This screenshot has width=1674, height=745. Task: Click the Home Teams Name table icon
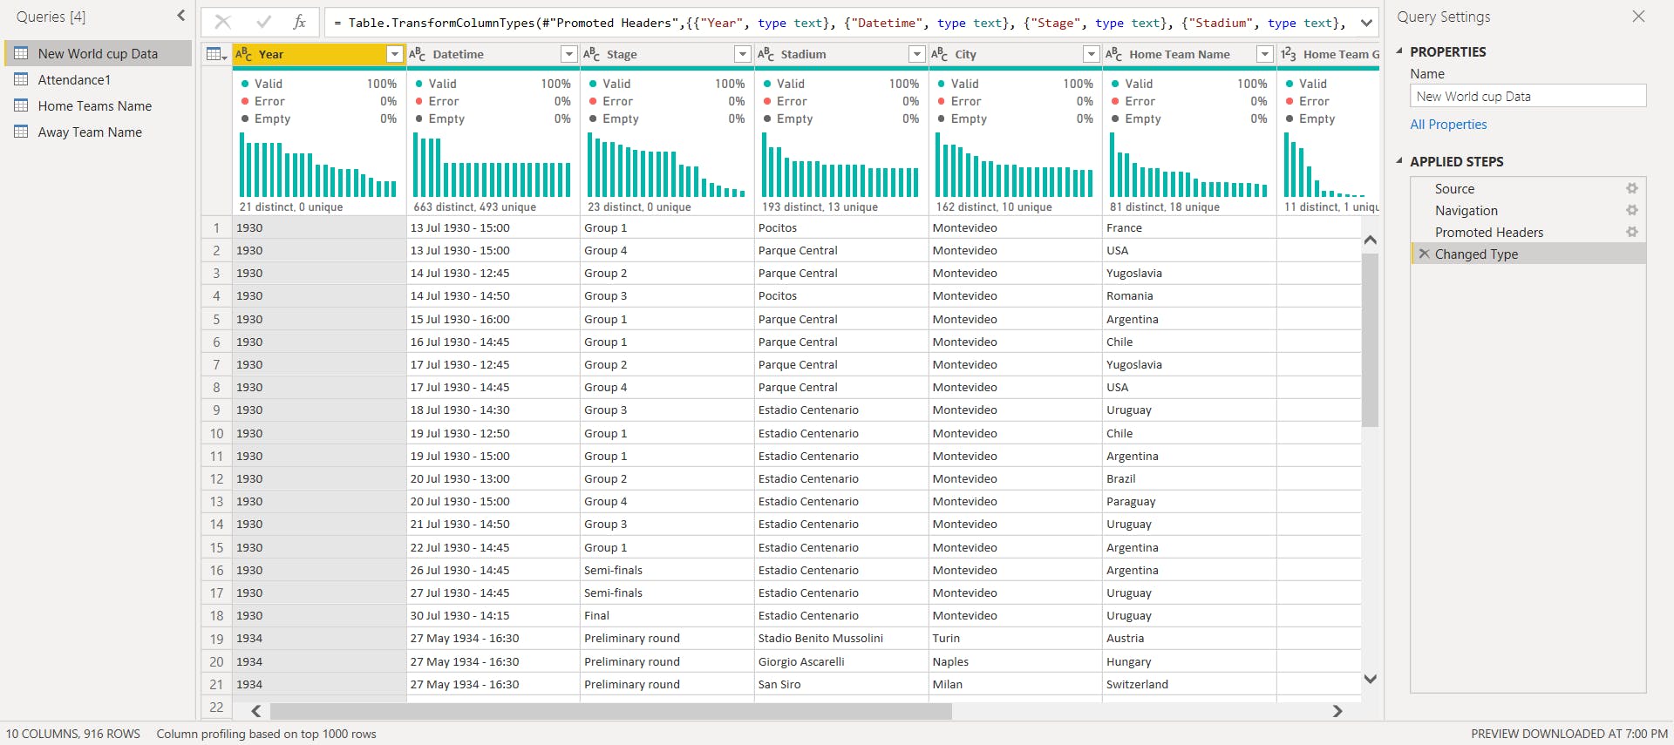tap(21, 105)
